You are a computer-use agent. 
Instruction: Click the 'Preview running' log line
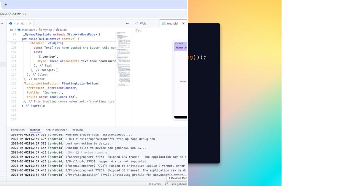(86, 152)
